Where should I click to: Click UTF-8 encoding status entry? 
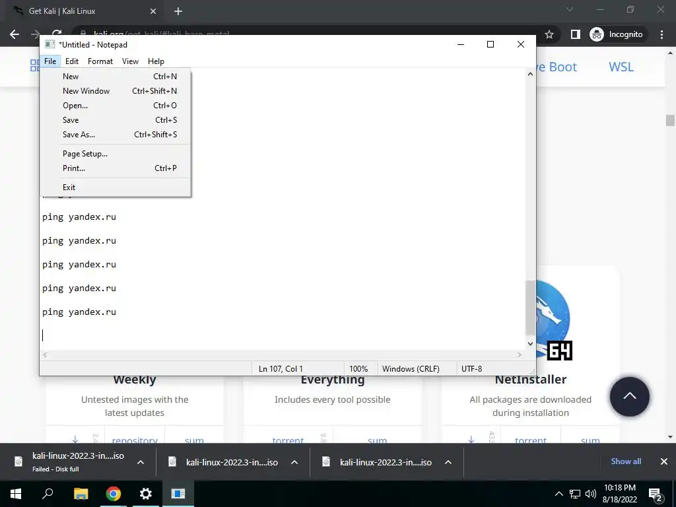[x=471, y=369]
